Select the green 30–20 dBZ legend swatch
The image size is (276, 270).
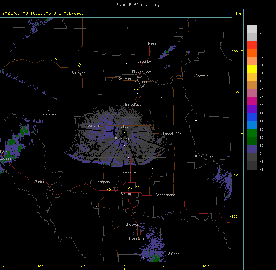[252, 133]
